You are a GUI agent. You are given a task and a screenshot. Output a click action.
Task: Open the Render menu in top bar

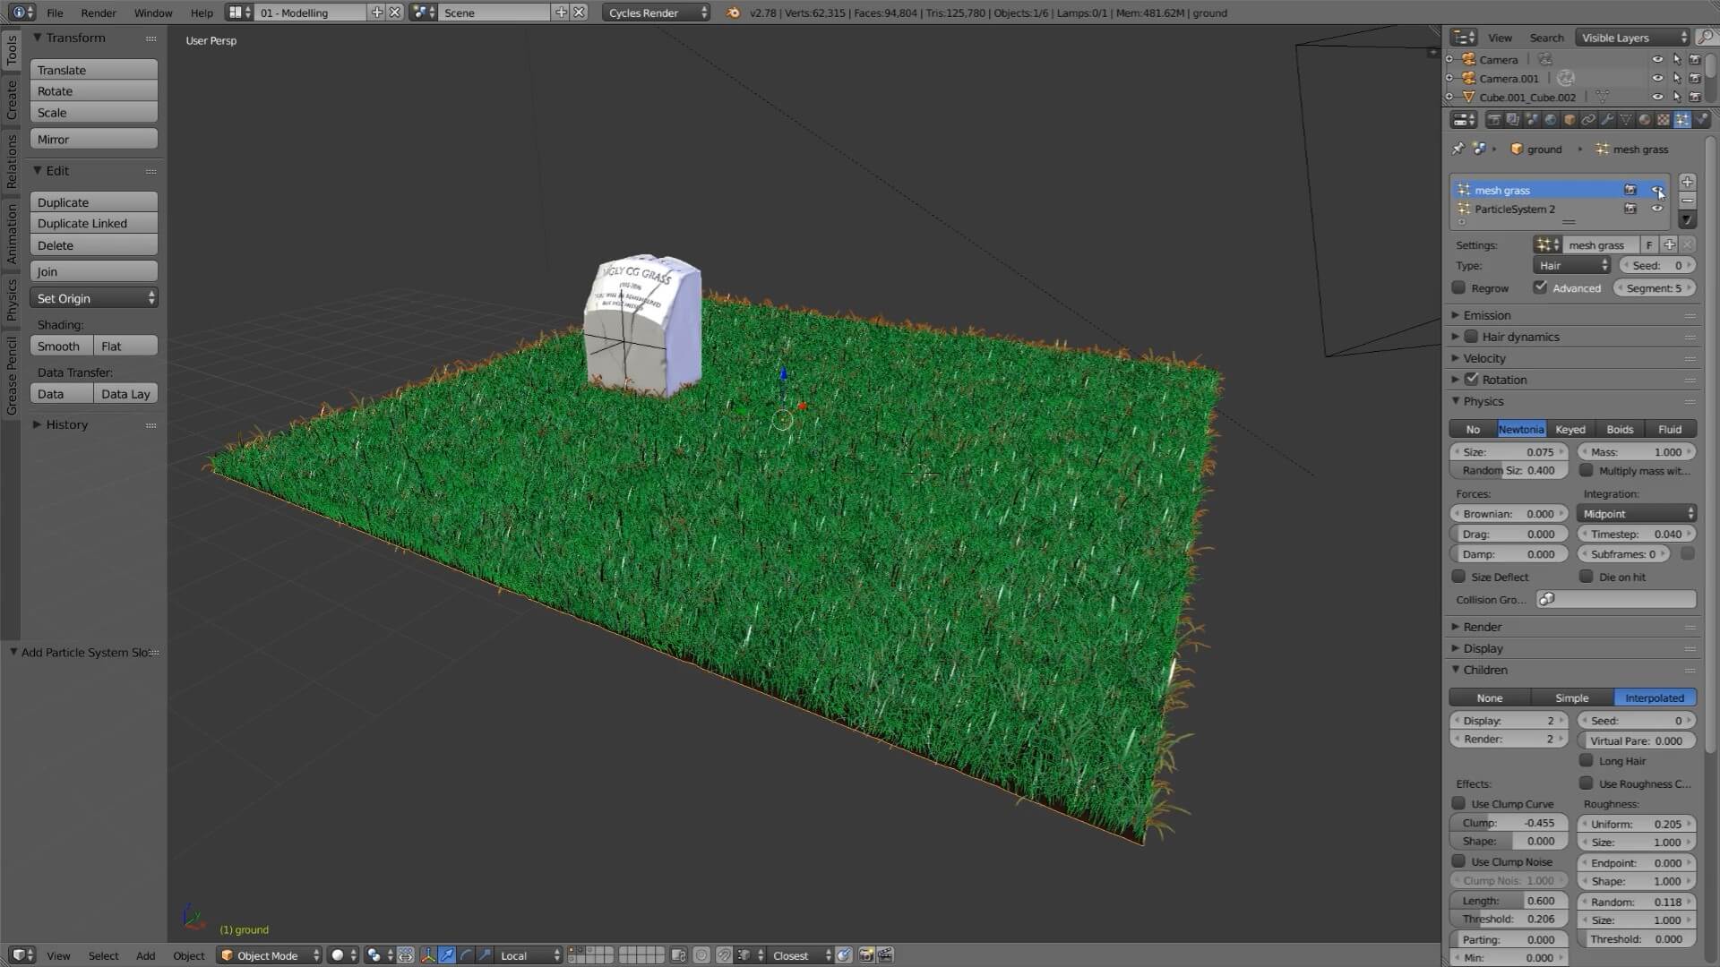tap(99, 13)
